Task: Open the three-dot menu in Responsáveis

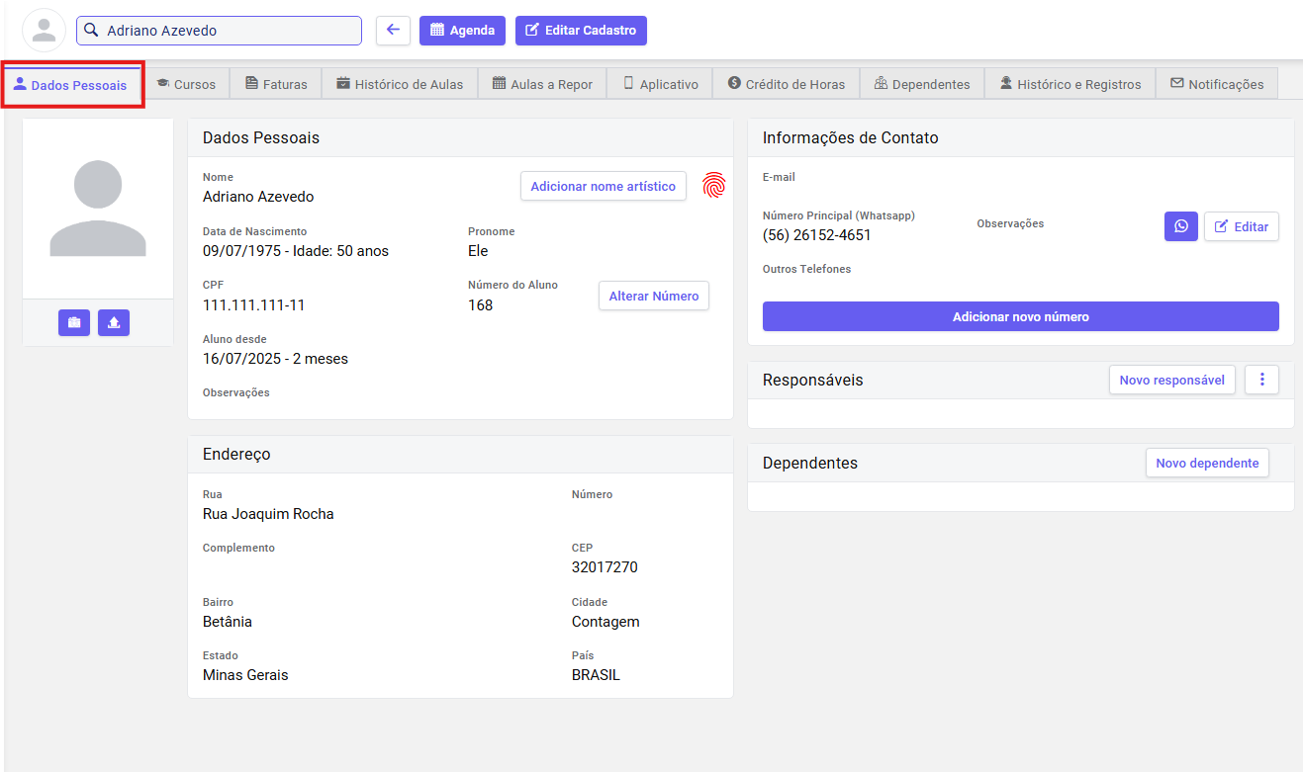Action: point(1261,380)
